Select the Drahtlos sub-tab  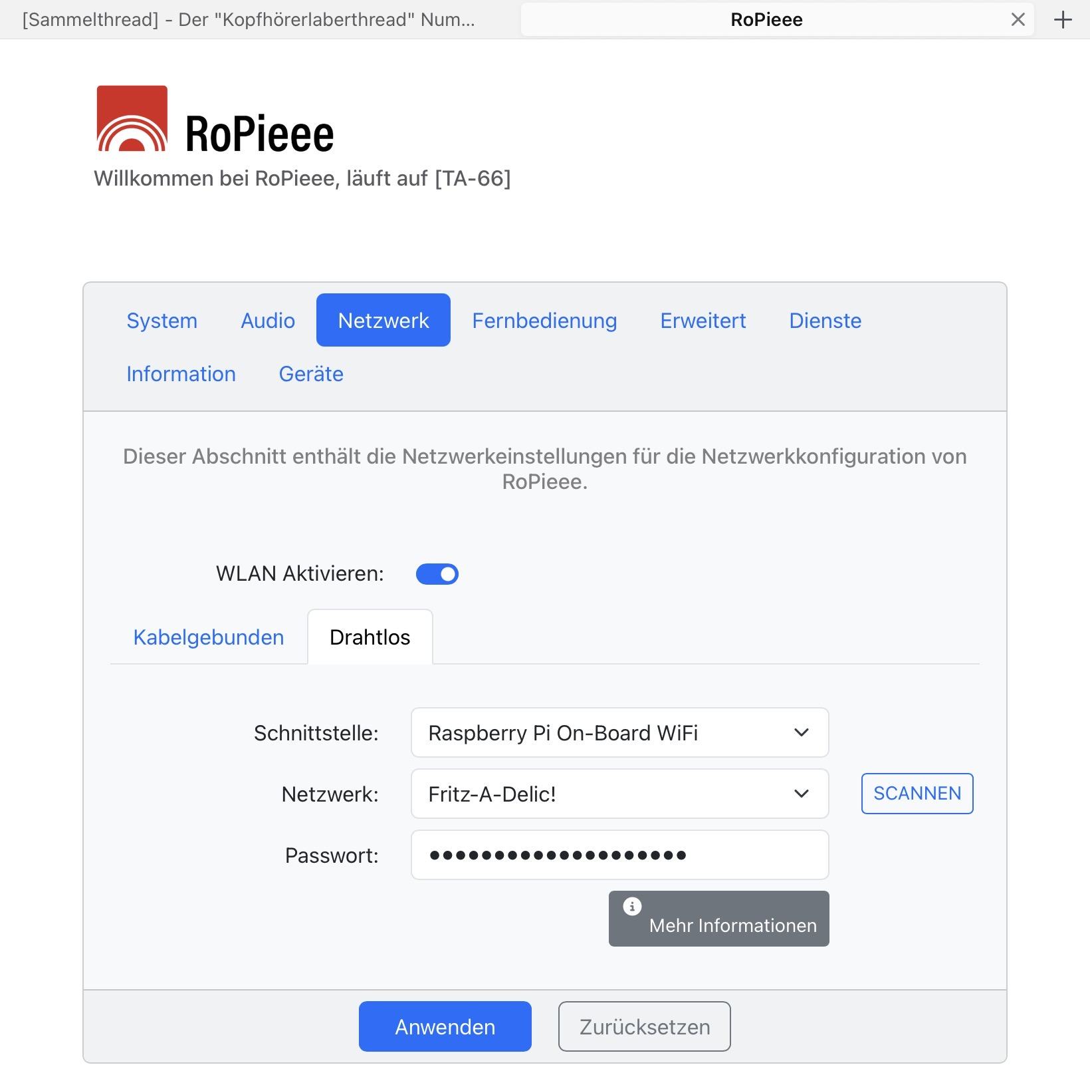click(370, 637)
